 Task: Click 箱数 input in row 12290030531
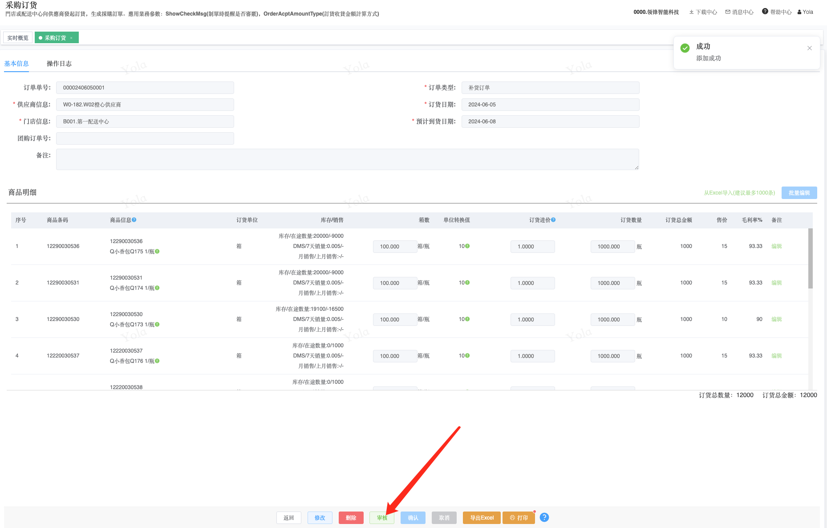point(395,283)
